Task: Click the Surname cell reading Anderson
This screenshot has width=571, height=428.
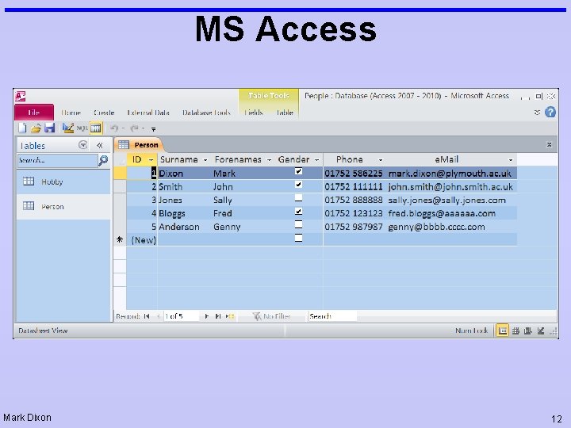Action: (185, 227)
